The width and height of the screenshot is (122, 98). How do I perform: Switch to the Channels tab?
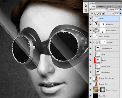coord(101,6)
